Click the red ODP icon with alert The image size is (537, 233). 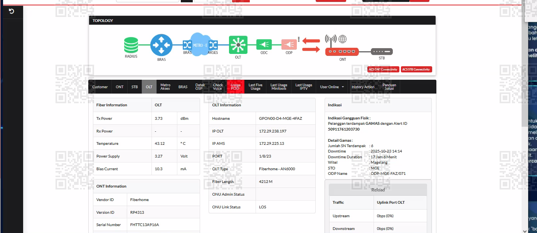289,44
